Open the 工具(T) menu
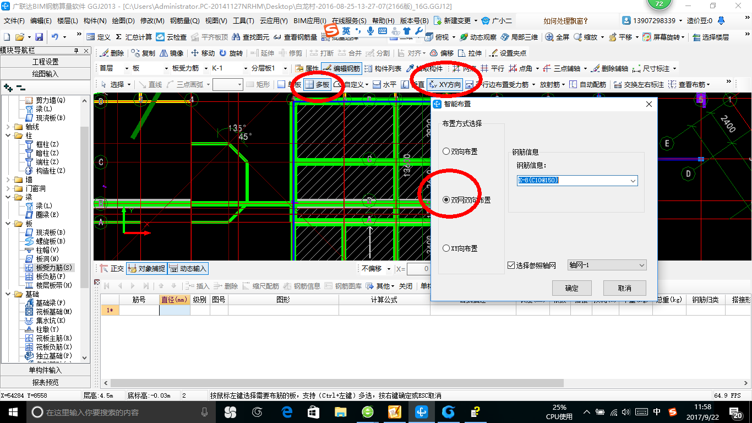Screen dimensions: 752x423 pos(244,21)
